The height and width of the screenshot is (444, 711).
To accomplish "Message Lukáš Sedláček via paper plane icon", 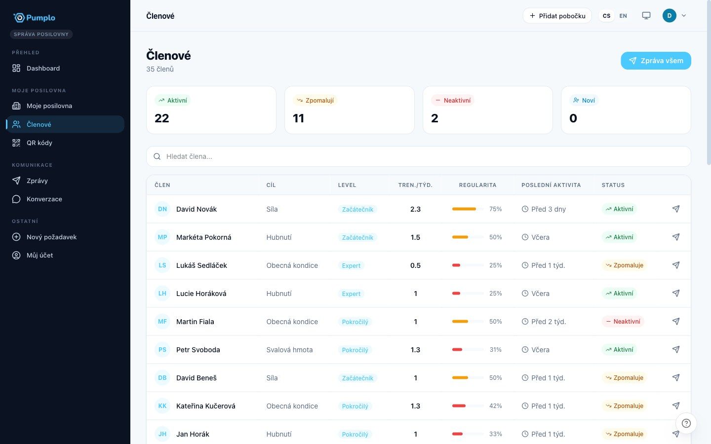I will 676,265.
